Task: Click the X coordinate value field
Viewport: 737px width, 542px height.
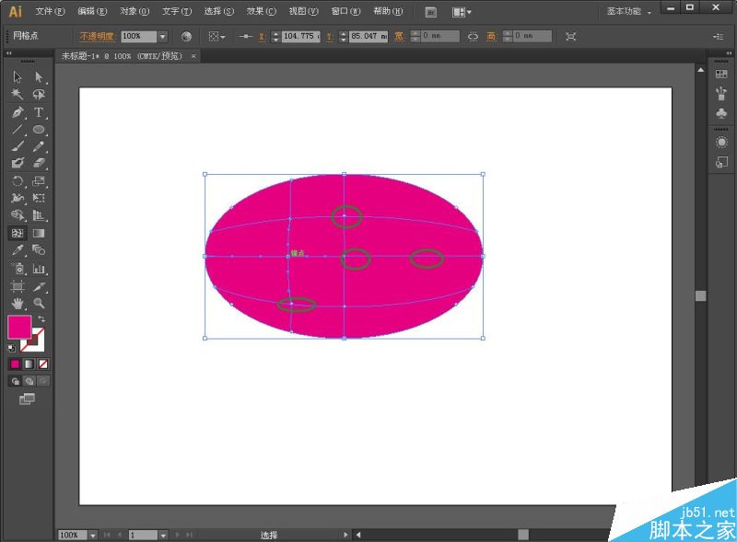Action: point(301,36)
